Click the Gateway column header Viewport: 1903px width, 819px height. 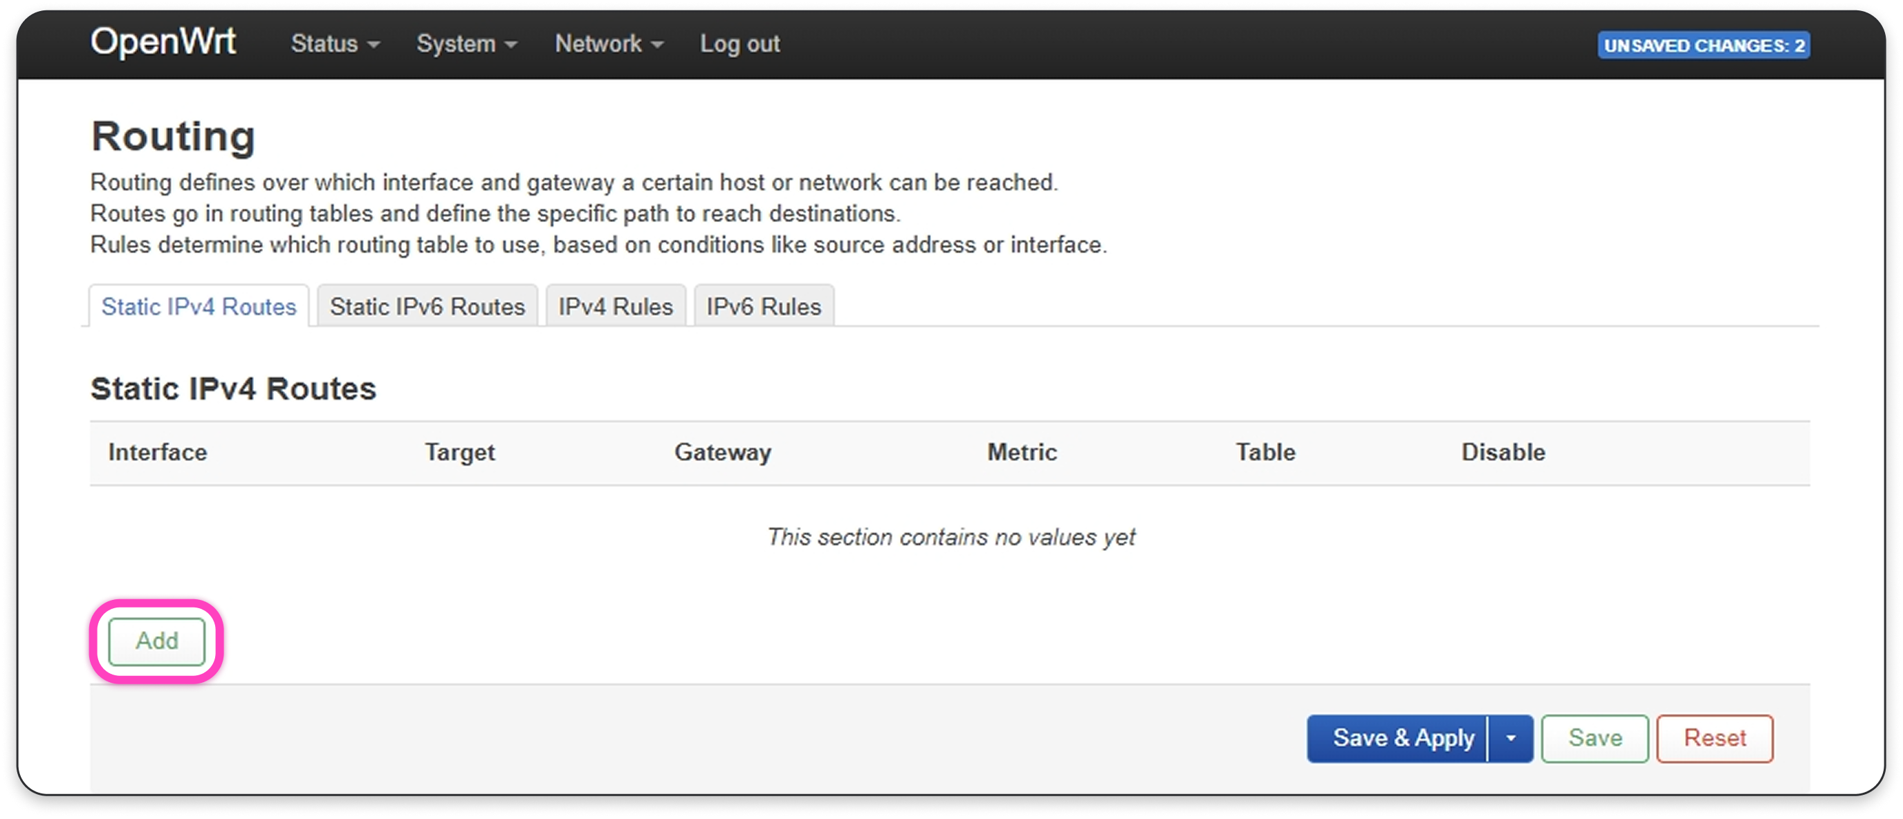(722, 452)
